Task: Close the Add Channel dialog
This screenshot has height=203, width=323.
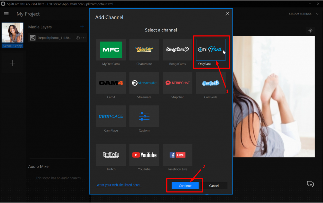Action: coord(227,14)
